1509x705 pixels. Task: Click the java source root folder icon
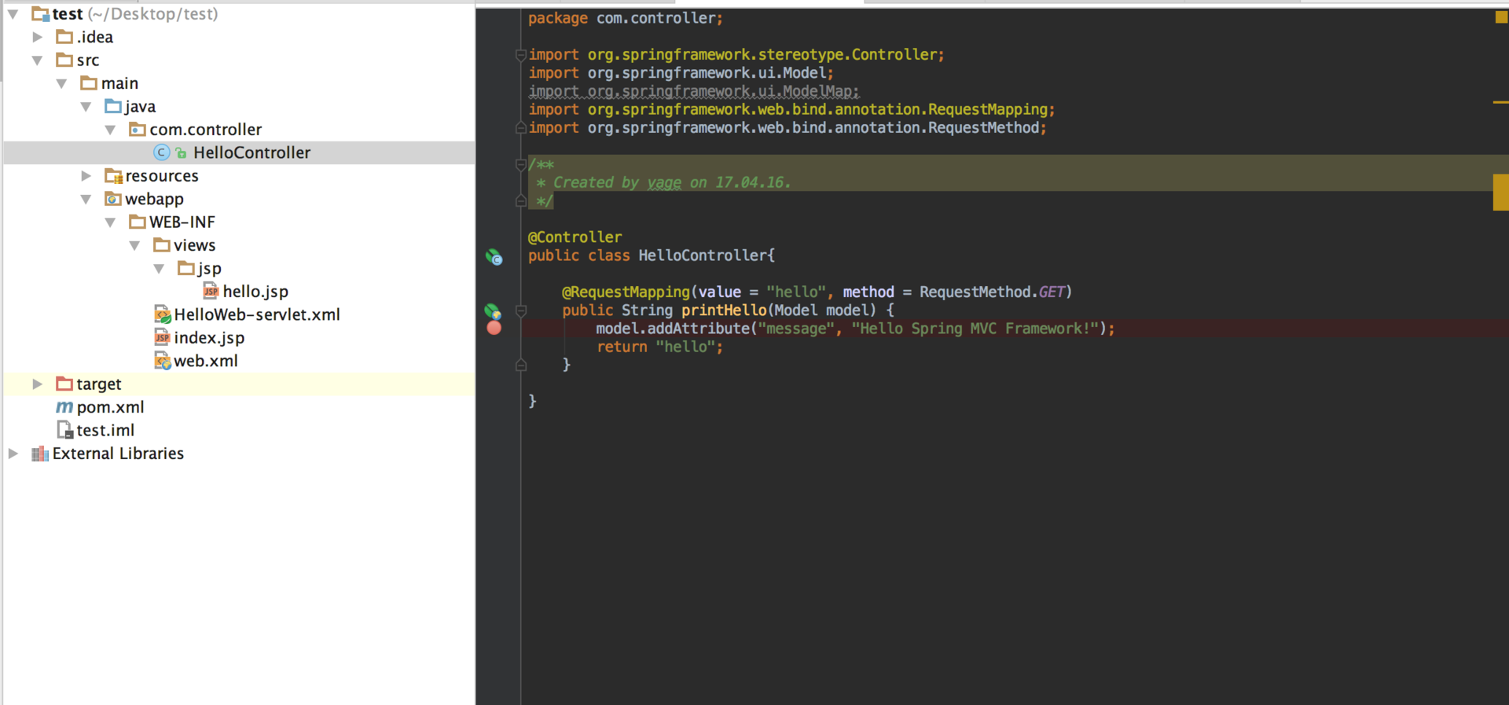[x=113, y=106]
